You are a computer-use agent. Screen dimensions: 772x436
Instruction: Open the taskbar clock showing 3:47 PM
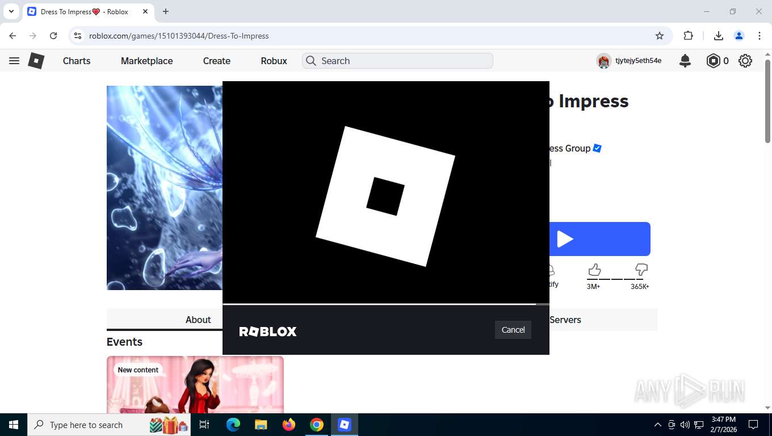[723, 425]
